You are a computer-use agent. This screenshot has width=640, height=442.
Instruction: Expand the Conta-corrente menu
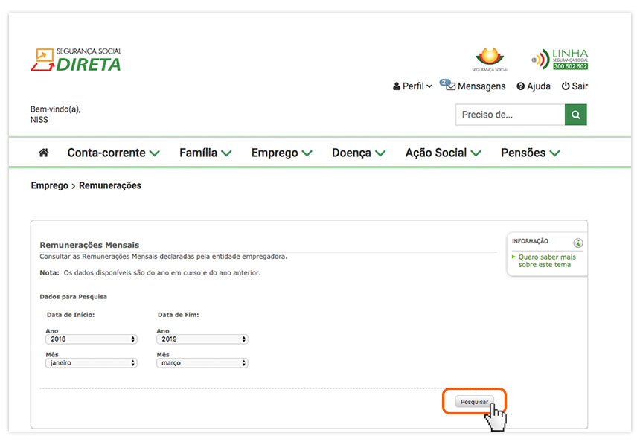point(113,153)
